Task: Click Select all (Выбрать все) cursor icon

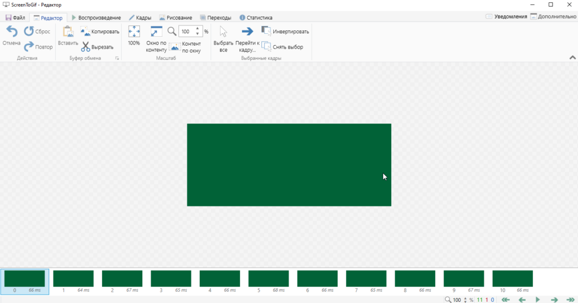Action: click(224, 32)
